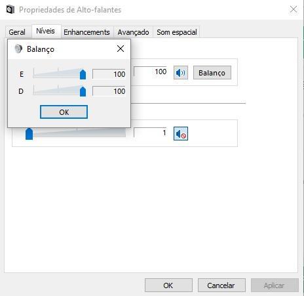
Task: Click the right channel D slider handle
Action: pos(83,91)
